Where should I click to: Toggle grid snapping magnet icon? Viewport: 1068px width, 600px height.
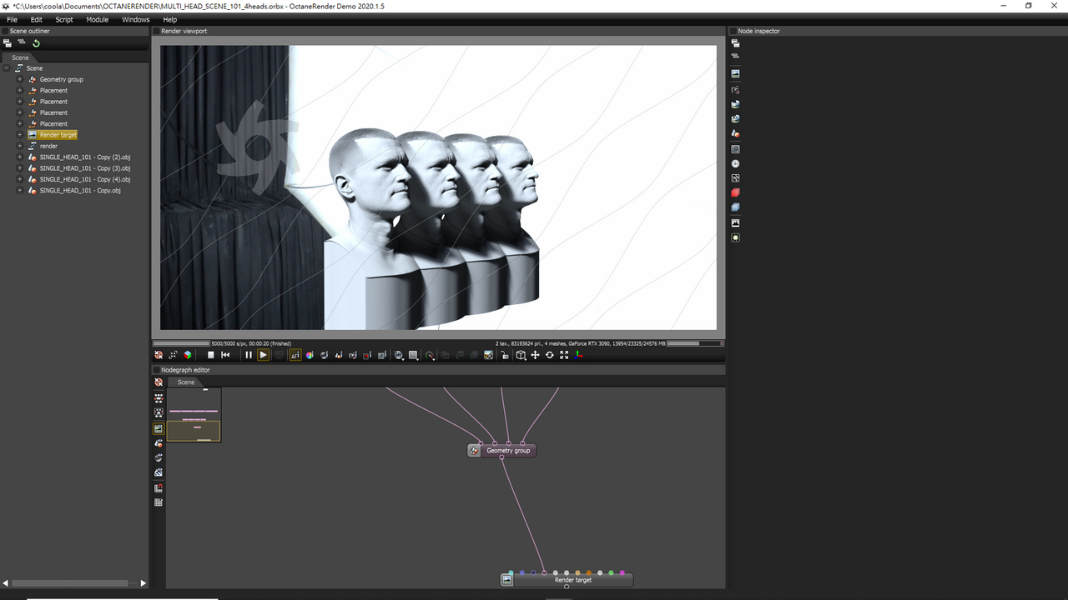pos(159,487)
